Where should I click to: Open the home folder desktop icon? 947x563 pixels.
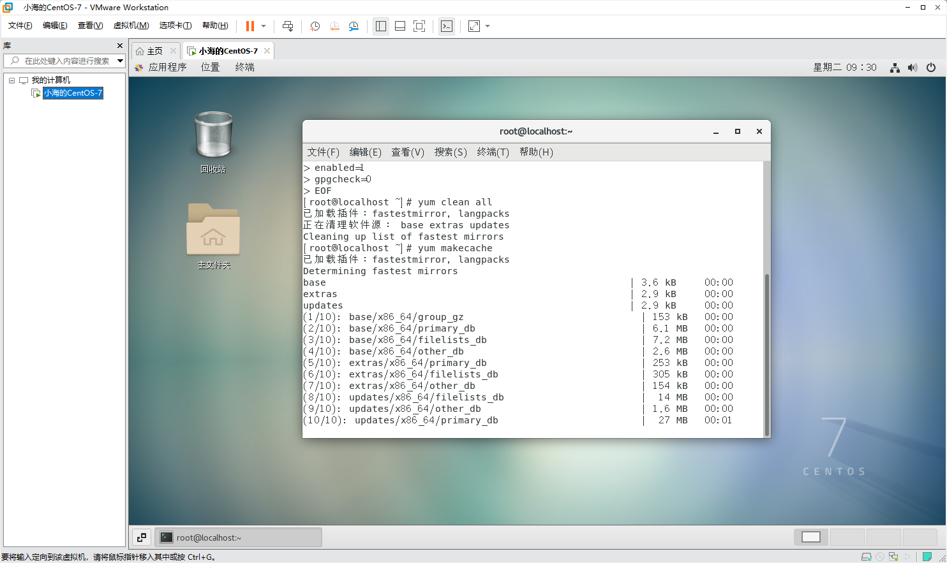213,236
